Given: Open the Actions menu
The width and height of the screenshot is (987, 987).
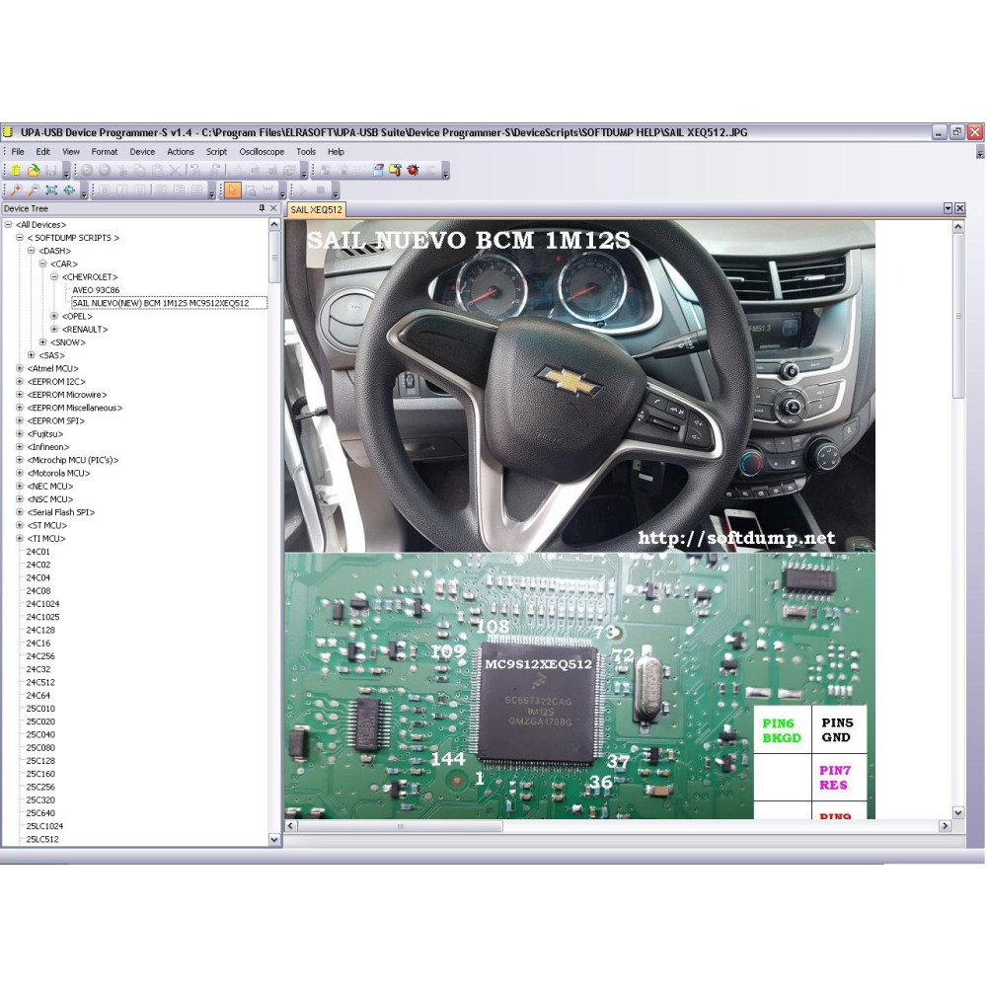Looking at the screenshot, I should [x=181, y=152].
